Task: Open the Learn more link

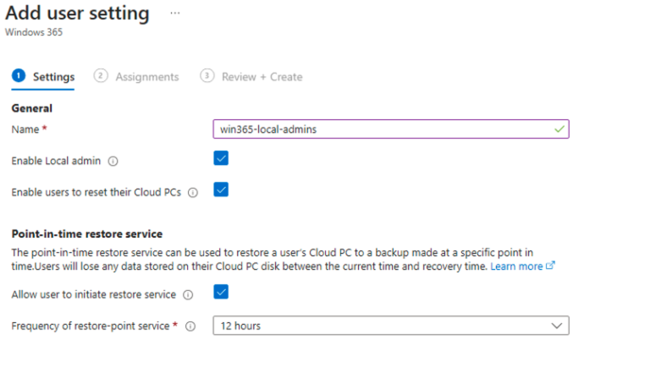Action: point(516,266)
